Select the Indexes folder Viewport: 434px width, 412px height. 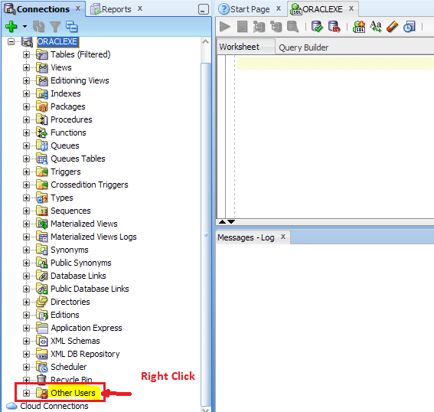(x=66, y=93)
